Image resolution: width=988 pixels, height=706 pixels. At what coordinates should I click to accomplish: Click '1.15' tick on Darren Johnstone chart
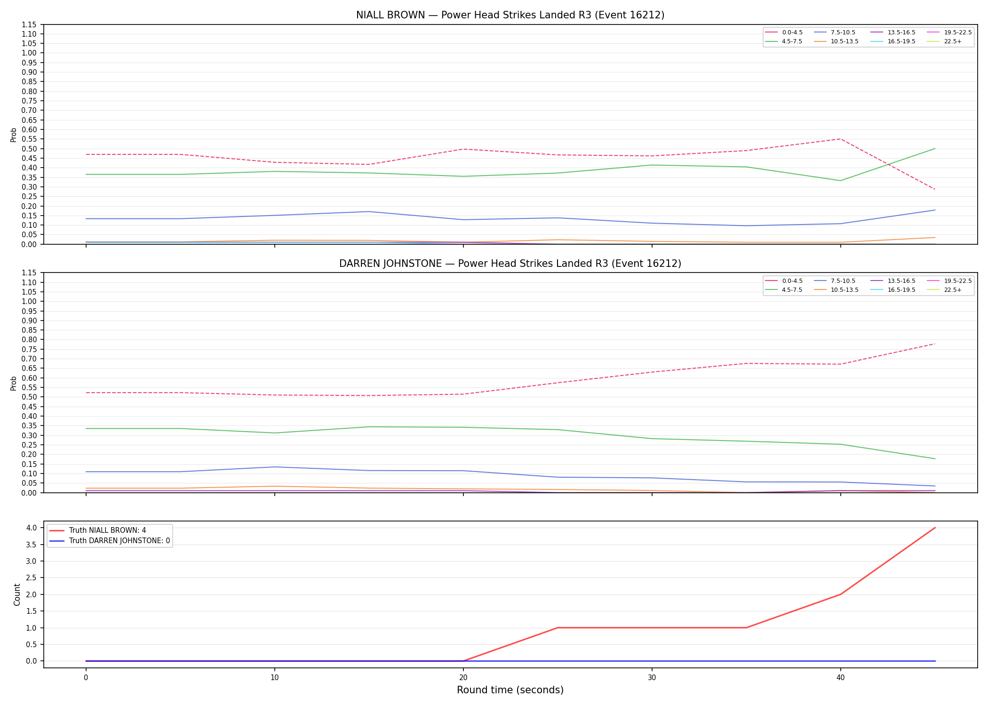[30, 273]
